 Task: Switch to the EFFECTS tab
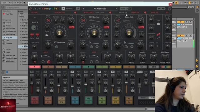click(154, 12)
